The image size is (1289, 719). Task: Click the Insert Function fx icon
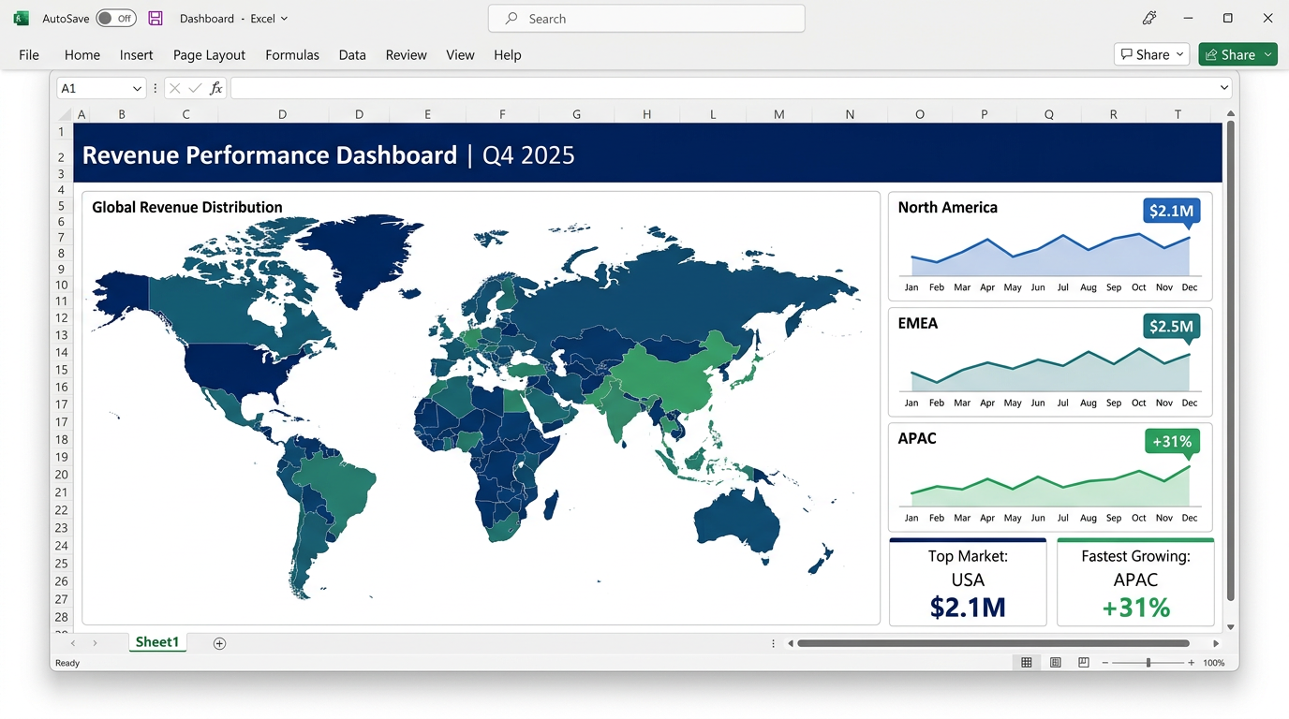216,88
